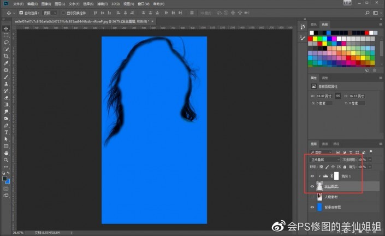Select the Lasso tool

pos(6,42)
